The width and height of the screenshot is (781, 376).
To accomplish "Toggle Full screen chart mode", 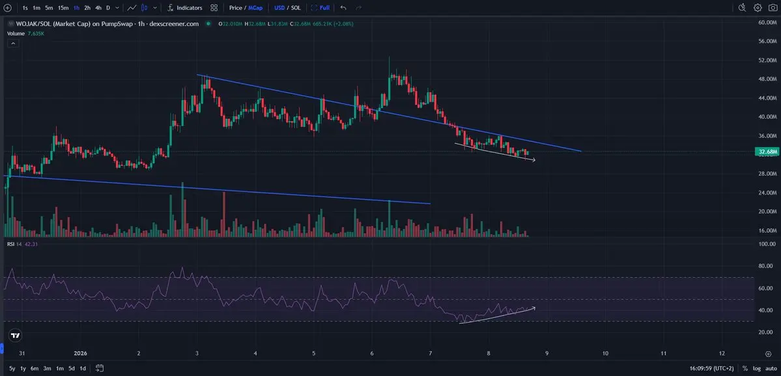I will (320, 8).
